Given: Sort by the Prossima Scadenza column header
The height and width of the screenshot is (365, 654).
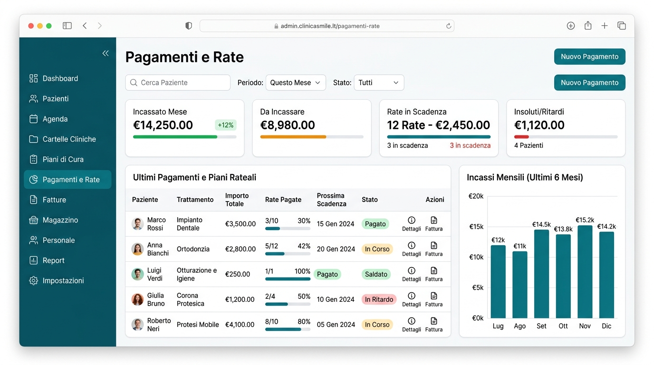Looking at the screenshot, I should [331, 200].
